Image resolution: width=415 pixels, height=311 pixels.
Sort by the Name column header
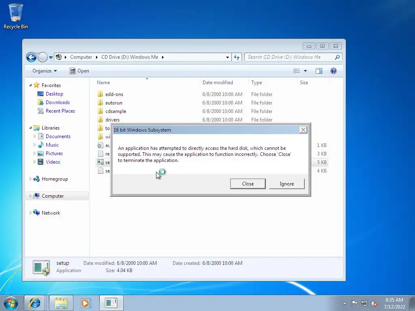(x=147, y=83)
